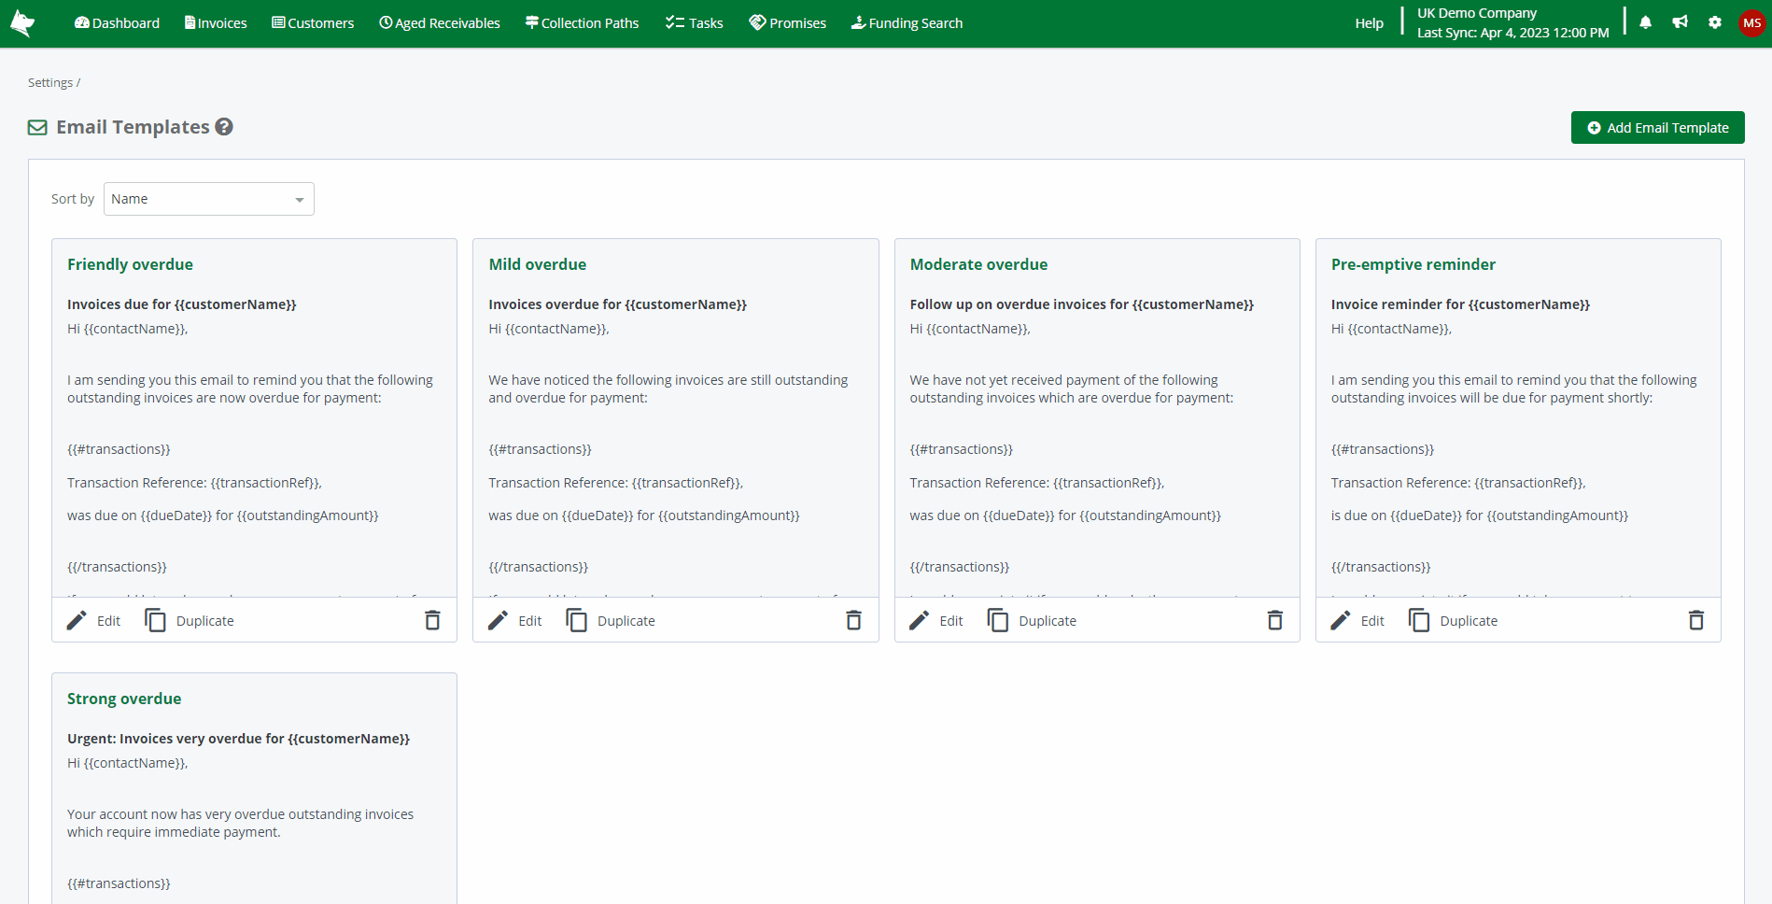
Task: Navigate to the Dashboard
Action: [116, 22]
